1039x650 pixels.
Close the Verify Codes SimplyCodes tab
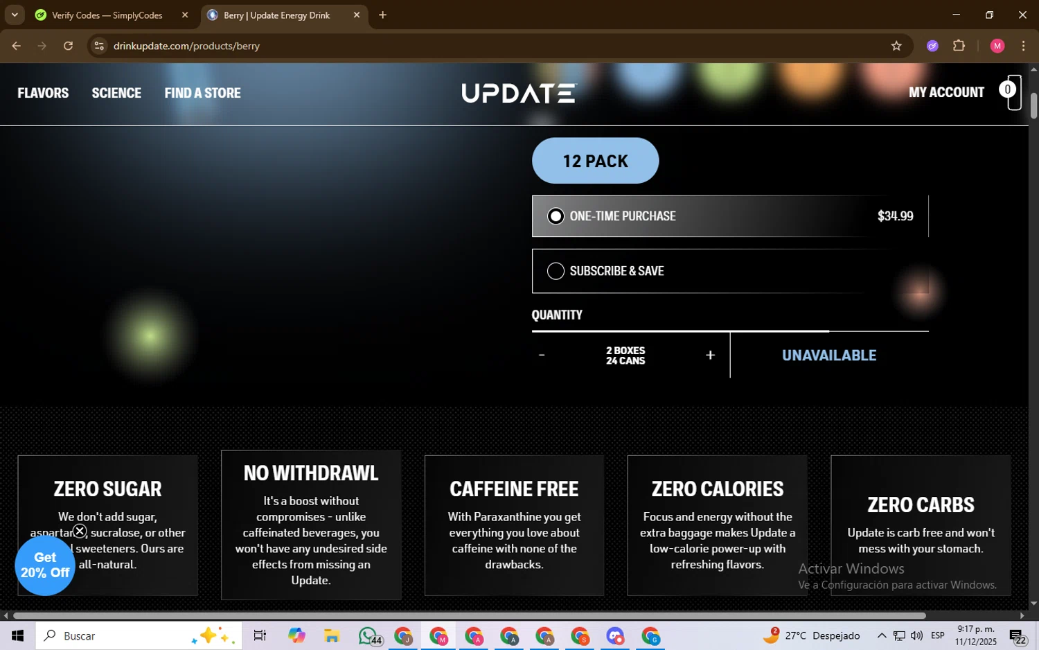(185, 15)
